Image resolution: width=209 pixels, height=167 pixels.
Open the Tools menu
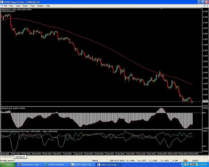(x=32, y=6)
